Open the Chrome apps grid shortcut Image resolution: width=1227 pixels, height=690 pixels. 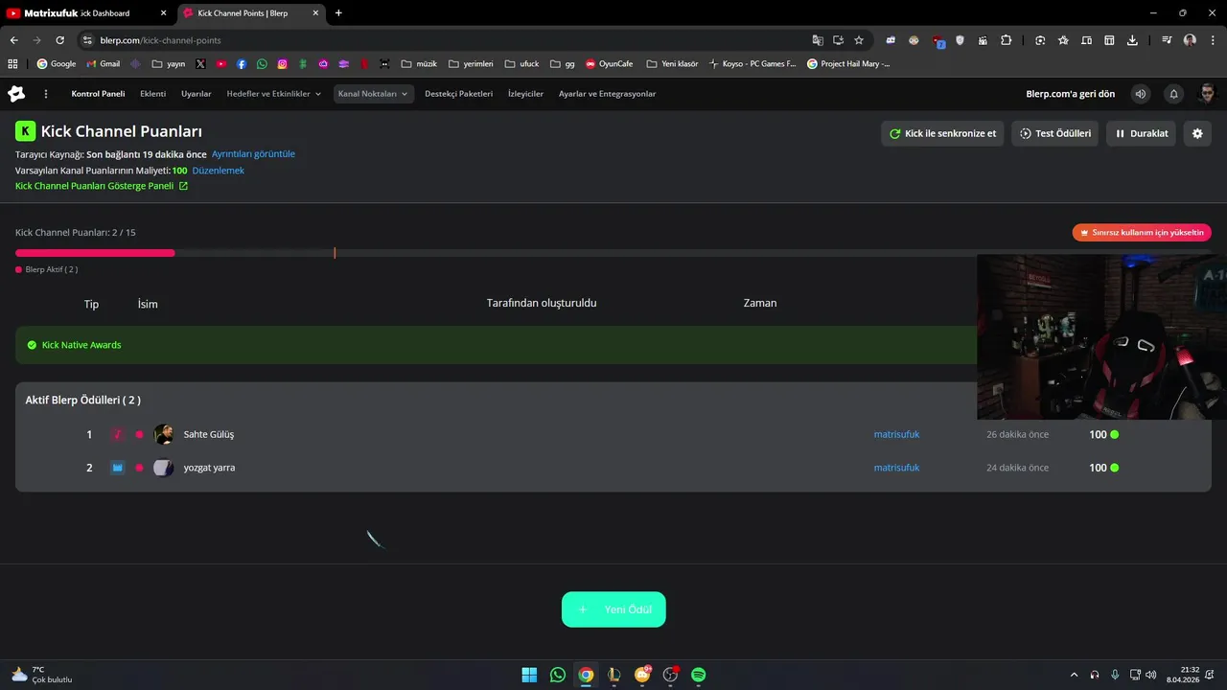point(12,64)
